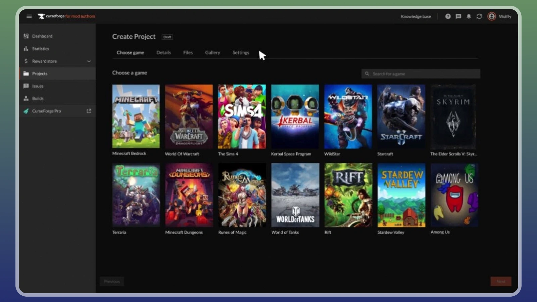
Task: Switch to the Choose game tab
Action: (x=130, y=53)
